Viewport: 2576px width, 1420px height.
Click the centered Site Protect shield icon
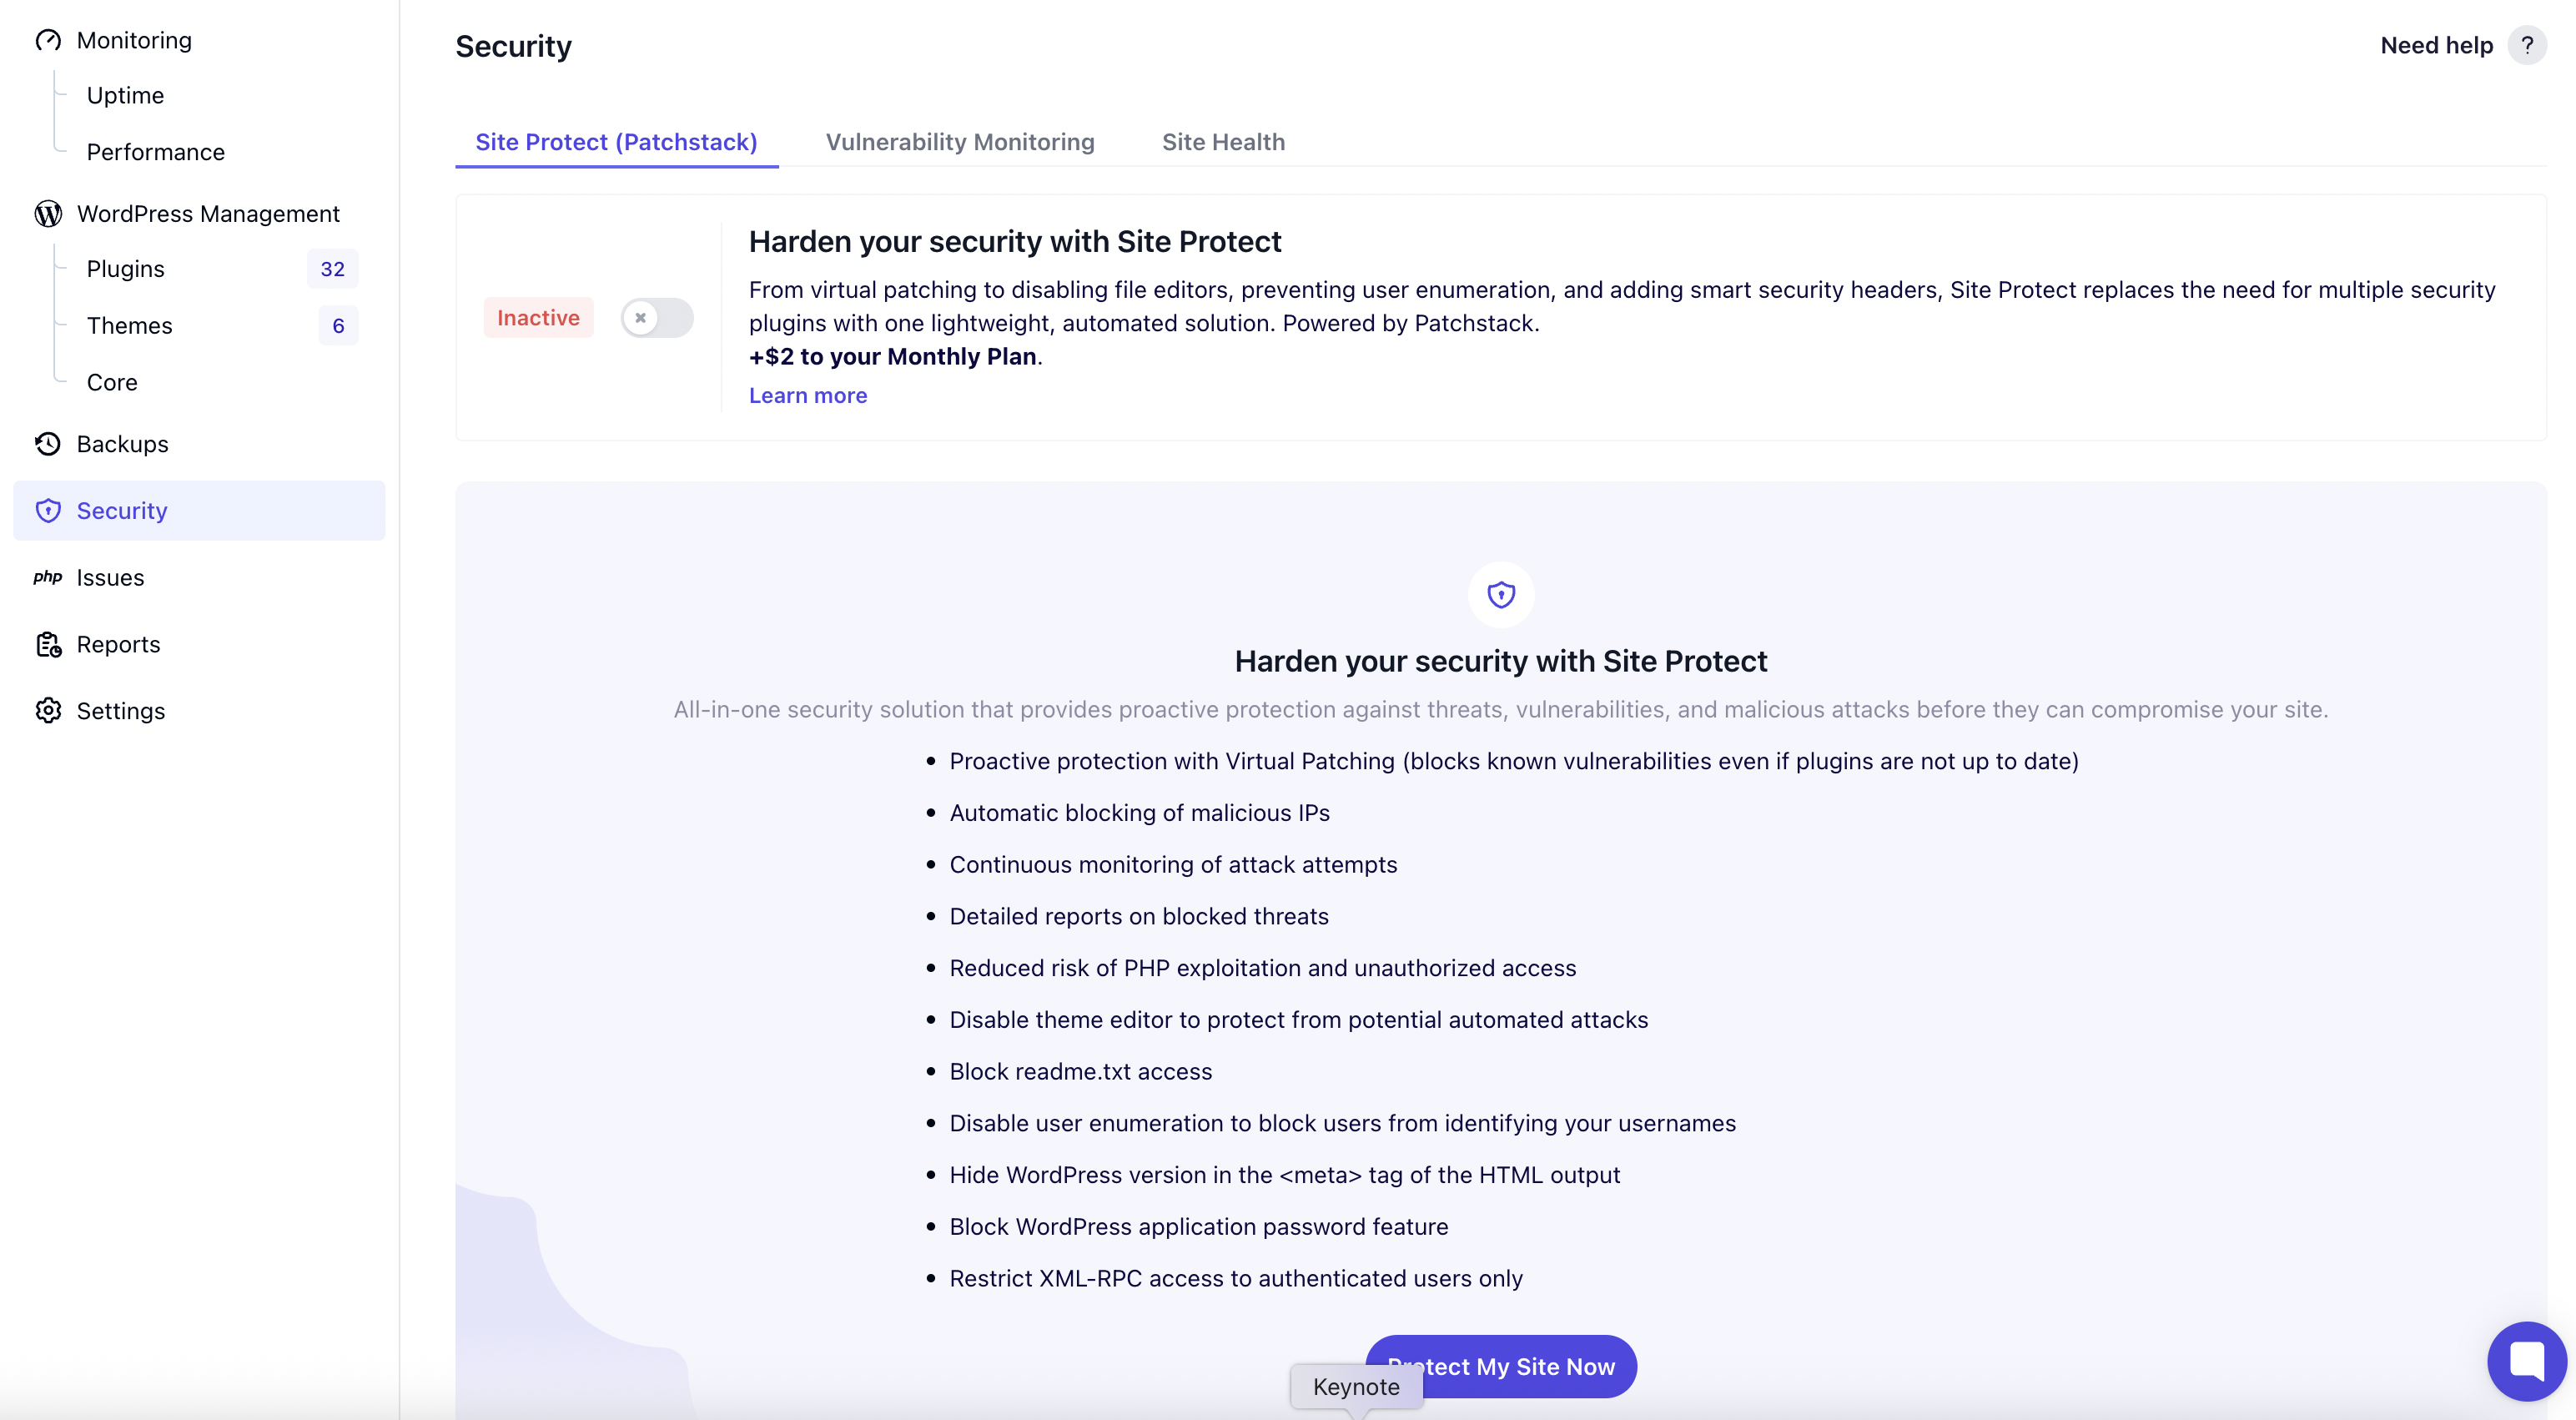pos(1501,595)
